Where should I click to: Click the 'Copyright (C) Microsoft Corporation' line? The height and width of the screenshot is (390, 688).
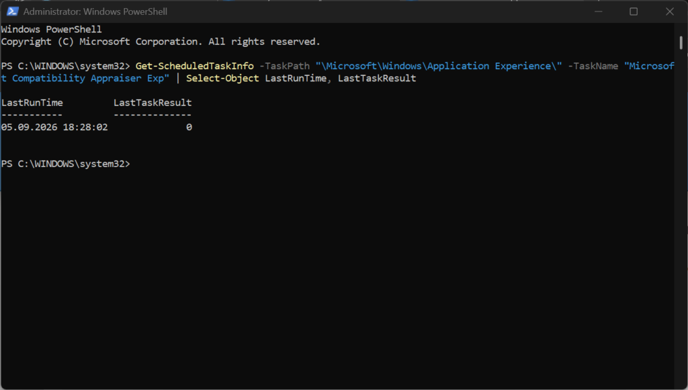pos(161,42)
